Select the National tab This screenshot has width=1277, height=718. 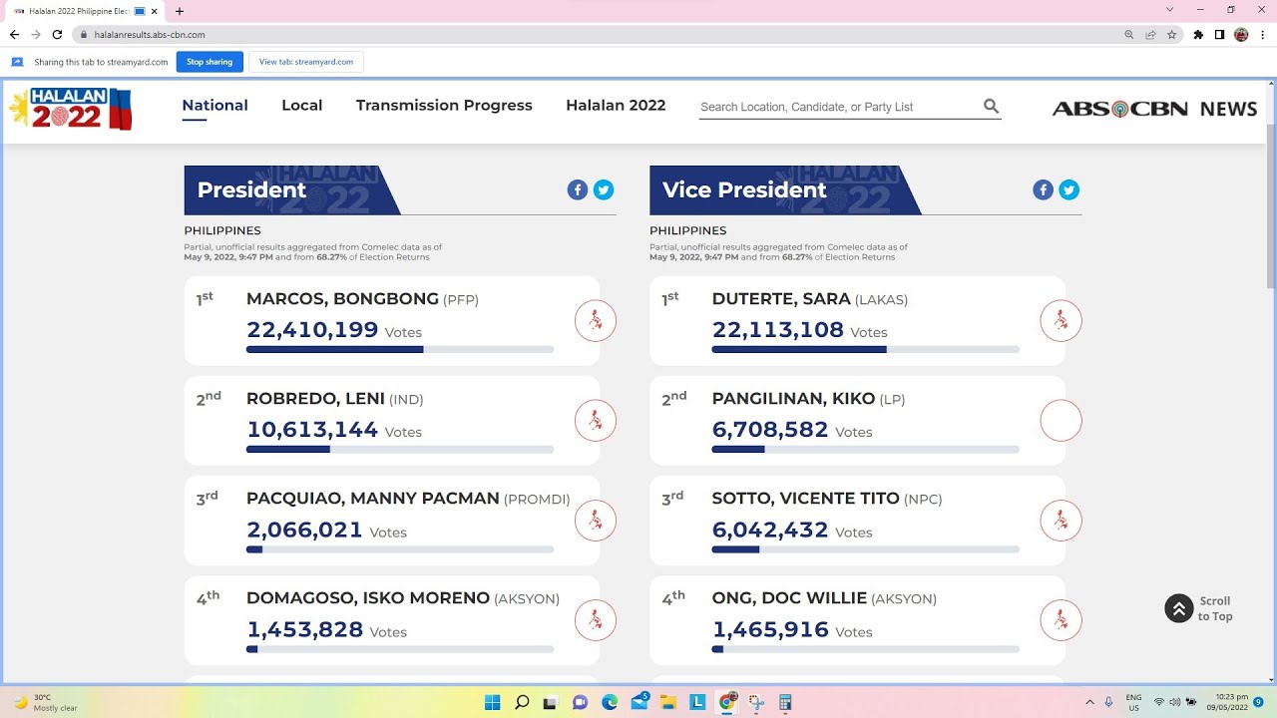click(x=214, y=105)
